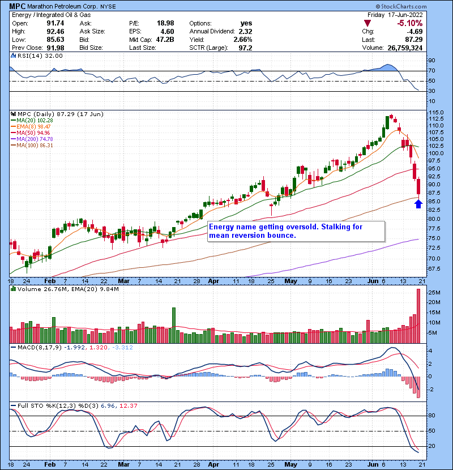Click the MA(100) 86.31 legend entry
This screenshot has height=470, width=453.
32,145
